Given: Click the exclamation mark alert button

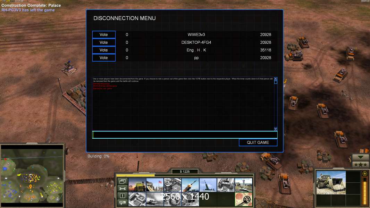Looking at the screenshot, I should pos(122,196).
